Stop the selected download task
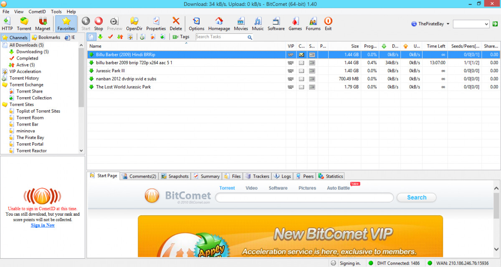 point(99,23)
